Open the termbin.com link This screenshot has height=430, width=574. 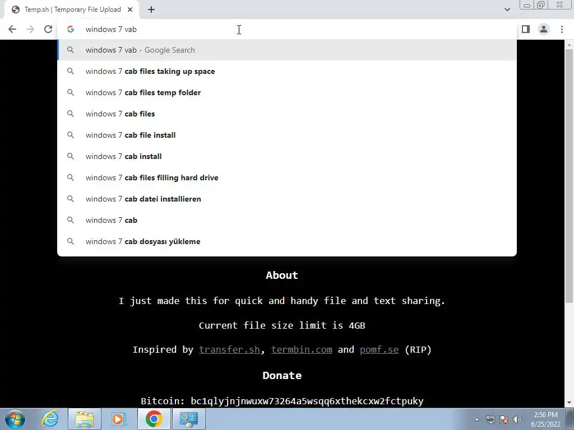click(302, 350)
